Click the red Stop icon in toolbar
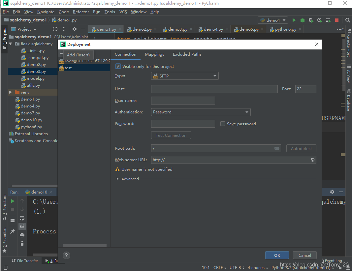The height and width of the screenshot is (271, 352). pyautogui.click(x=336, y=20)
